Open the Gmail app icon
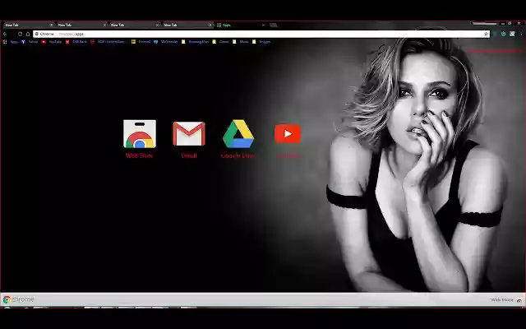The width and height of the screenshot is (526, 329). tap(189, 133)
